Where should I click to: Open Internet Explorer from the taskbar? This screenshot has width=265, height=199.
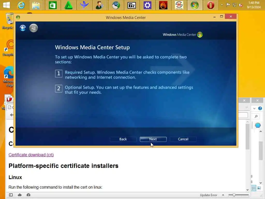[x=21, y=5]
